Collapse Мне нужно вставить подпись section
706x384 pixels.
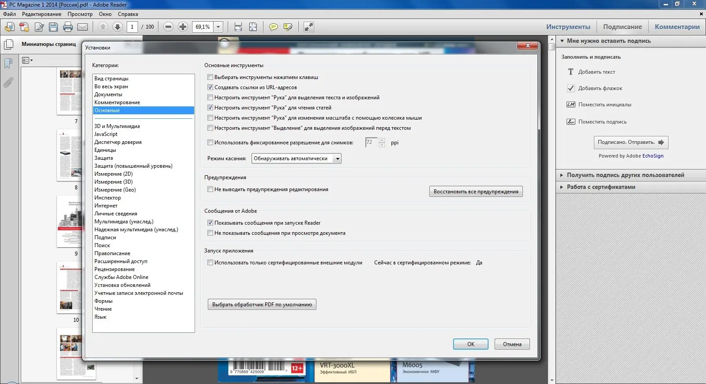[x=562, y=41]
